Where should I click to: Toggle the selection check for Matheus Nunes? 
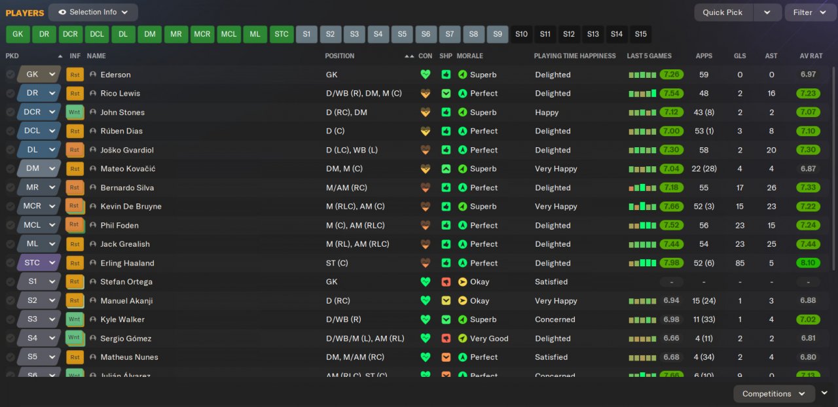(10, 357)
